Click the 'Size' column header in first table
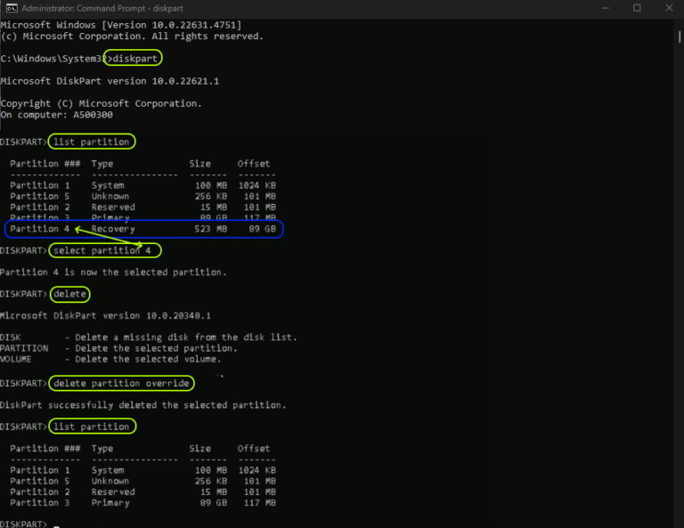The height and width of the screenshot is (528, 684). tap(200, 164)
